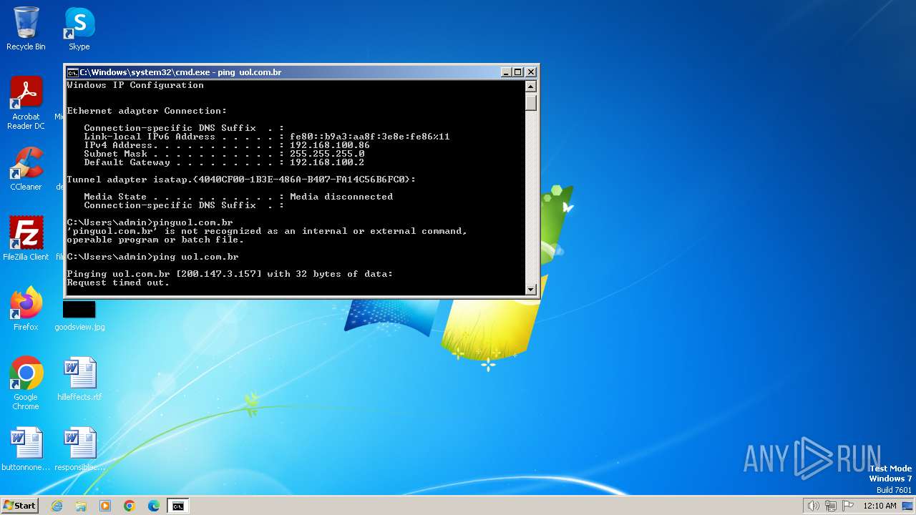Click the 'Ethernet adapter Connection:' line
This screenshot has height=515, width=916.
pos(147,111)
